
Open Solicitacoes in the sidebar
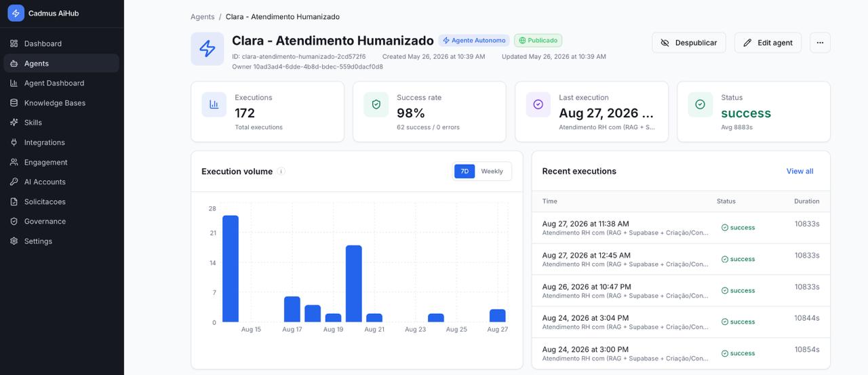click(62, 201)
